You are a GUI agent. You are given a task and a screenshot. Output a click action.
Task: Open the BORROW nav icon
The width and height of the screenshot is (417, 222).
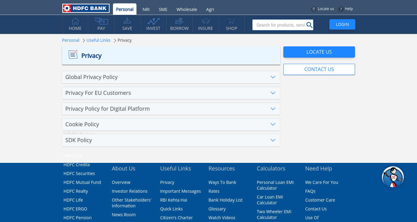pos(179,21)
